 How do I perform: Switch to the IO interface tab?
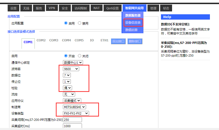[x=92, y=40]
